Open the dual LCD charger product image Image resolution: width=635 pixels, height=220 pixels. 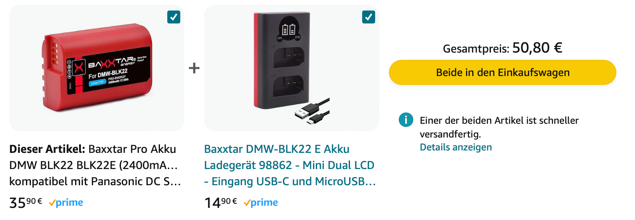292,68
